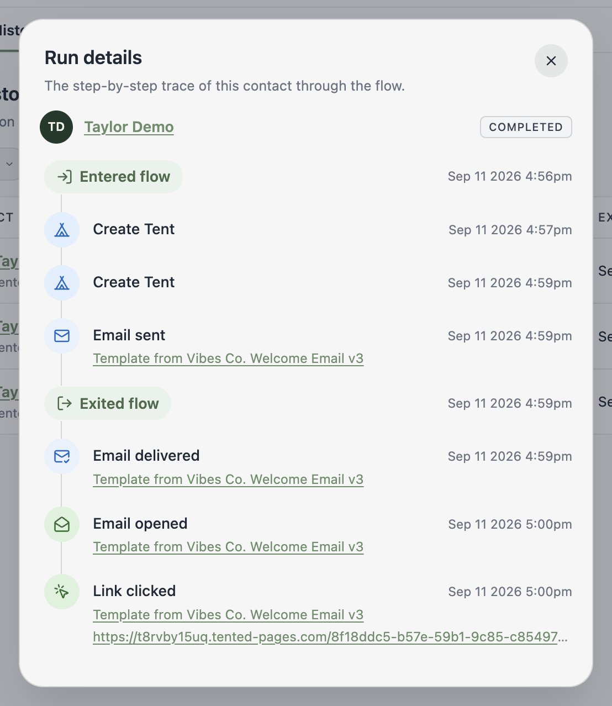The height and width of the screenshot is (706, 612).
Task: Click the Email opened envelope icon
Action: 62,524
